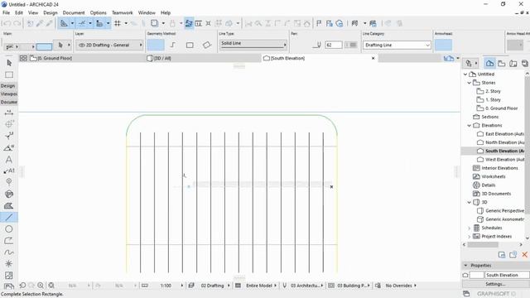Toggle the snap guides button in toolbar
The width and height of the screenshot is (530, 298).
[x=82, y=23]
